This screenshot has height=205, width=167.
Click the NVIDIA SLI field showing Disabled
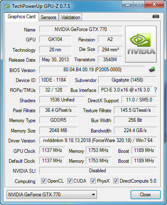[98, 171]
